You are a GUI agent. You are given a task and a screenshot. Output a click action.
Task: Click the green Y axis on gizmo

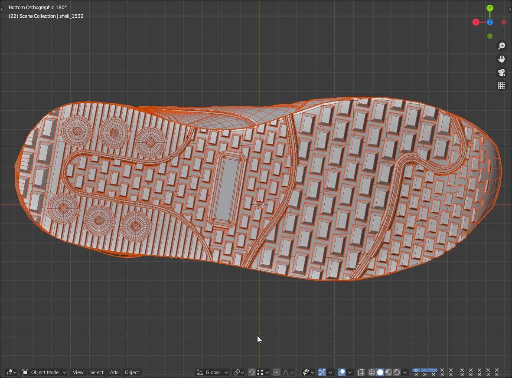pos(490,8)
